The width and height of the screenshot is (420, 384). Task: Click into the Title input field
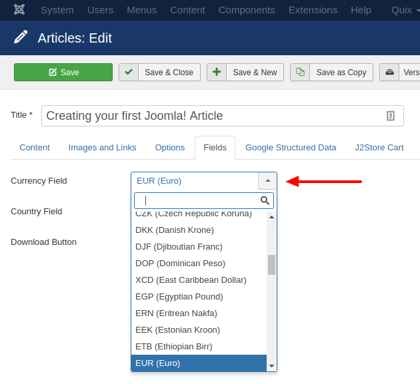222,116
